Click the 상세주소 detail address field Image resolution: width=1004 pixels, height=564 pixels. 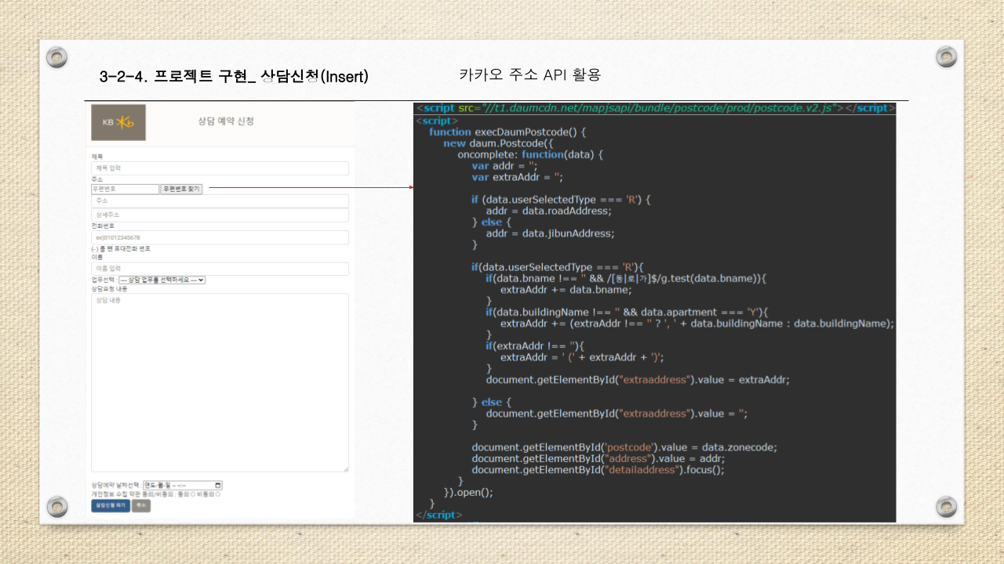[x=220, y=215]
